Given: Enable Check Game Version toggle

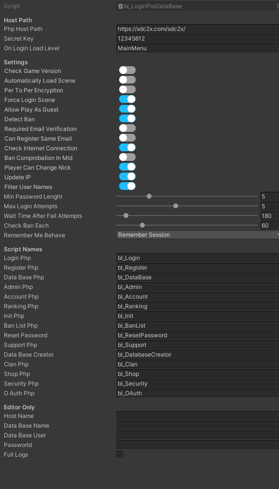Looking at the screenshot, I should click(127, 70).
